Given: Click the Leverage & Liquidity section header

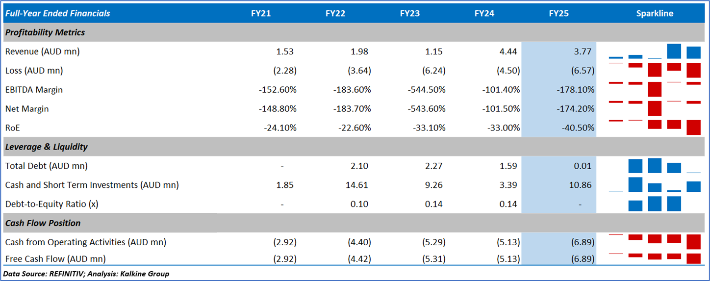Looking at the screenshot, I should point(47,147).
